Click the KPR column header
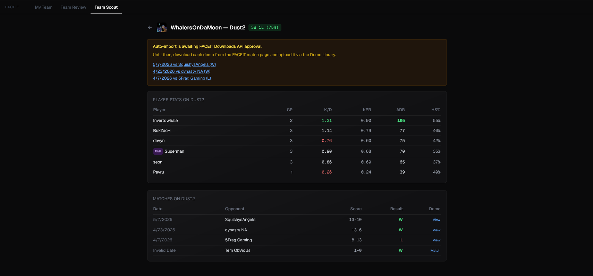 click(x=367, y=110)
